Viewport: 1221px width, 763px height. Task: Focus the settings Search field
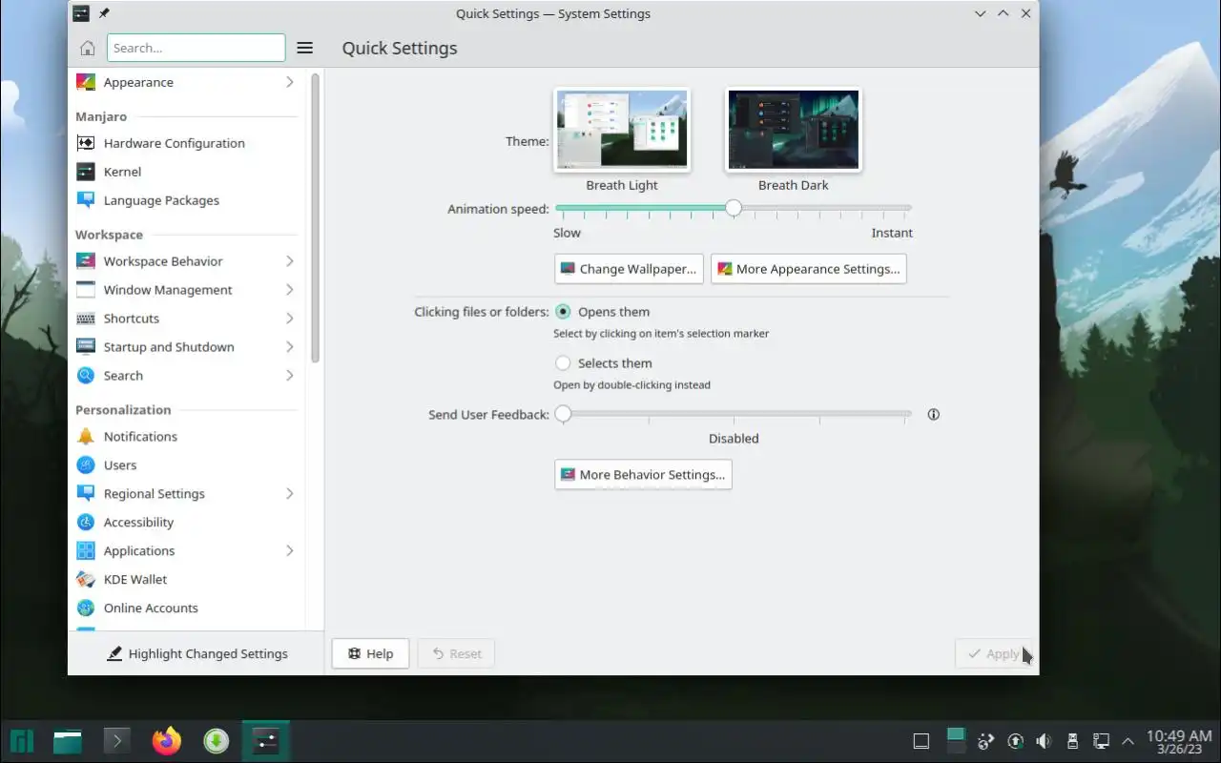[x=197, y=48]
